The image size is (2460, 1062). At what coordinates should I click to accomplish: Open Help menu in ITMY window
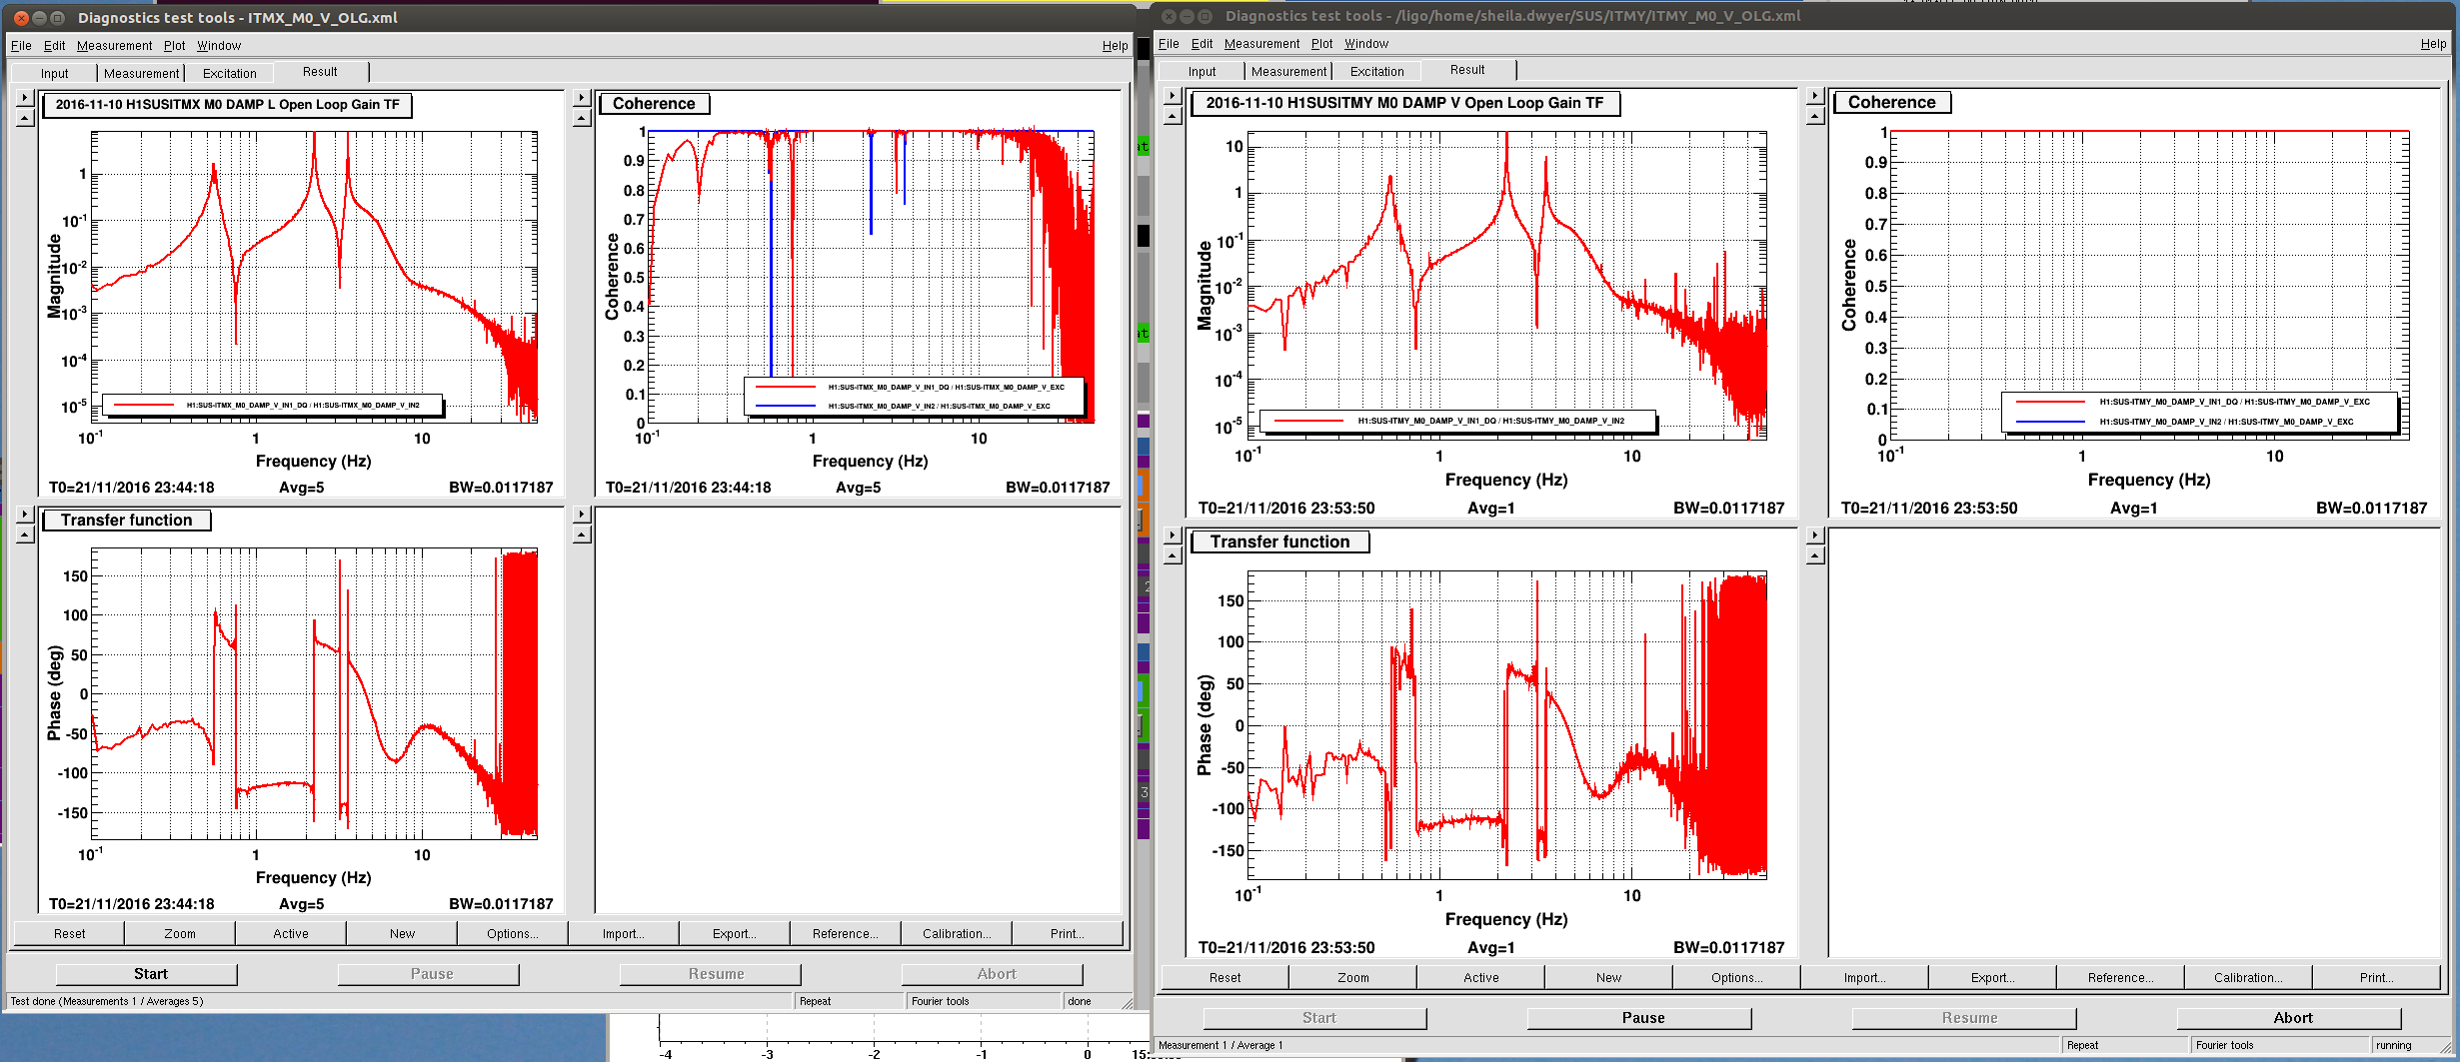(x=2433, y=43)
